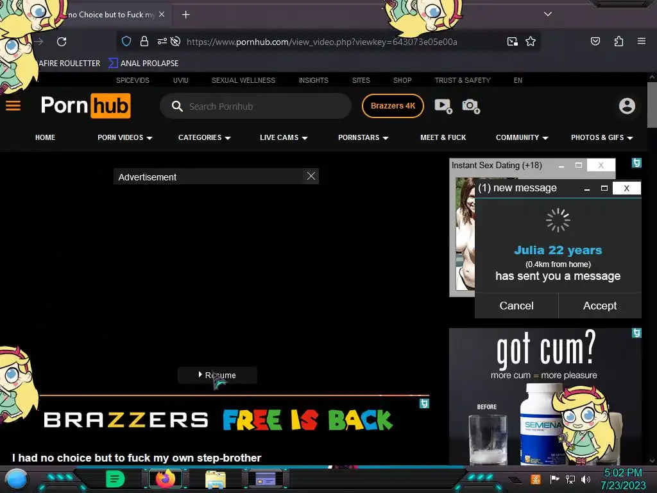The width and height of the screenshot is (657, 493).
Task: Click the forward navigation arrow
Action: click(39, 42)
